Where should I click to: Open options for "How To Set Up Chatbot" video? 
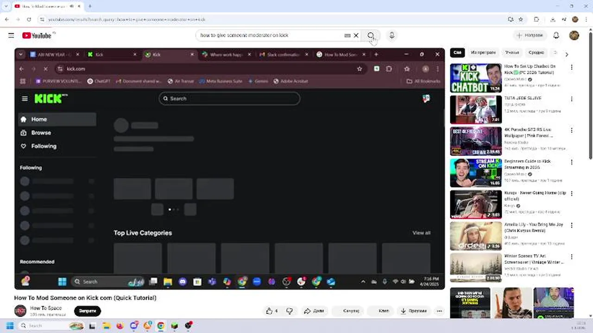(572, 67)
